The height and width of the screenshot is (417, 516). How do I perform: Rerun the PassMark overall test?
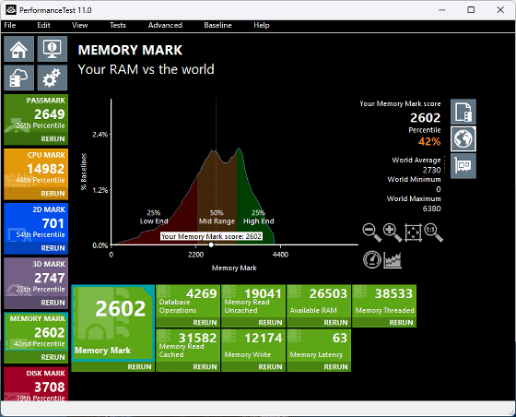53,139
